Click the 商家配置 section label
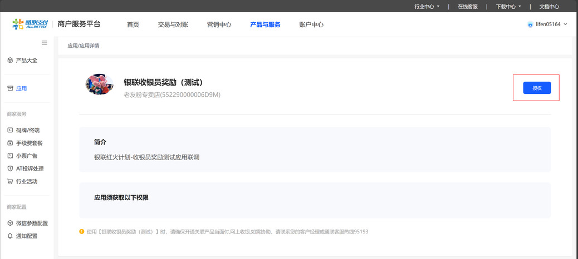The height and width of the screenshot is (259, 578). coord(17,207)
